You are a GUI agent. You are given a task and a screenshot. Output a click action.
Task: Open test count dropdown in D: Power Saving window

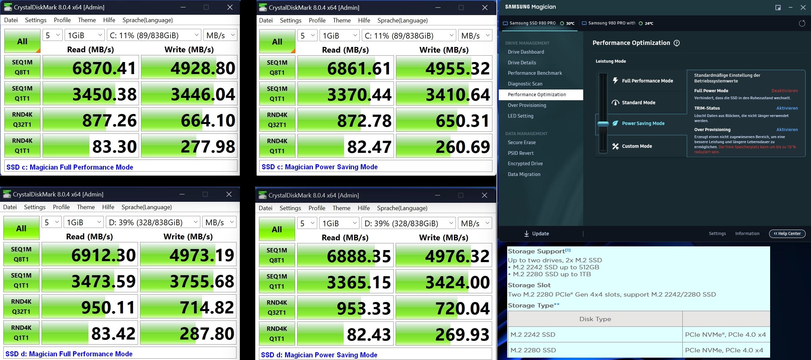pyautogui.click(x=307, y=223)
